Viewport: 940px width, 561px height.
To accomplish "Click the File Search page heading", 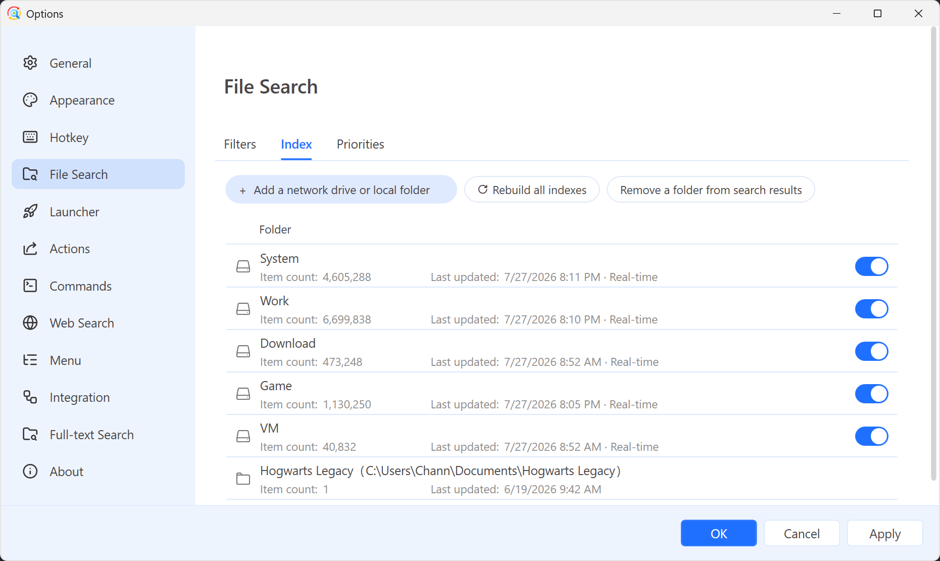I will coord(271,87).
